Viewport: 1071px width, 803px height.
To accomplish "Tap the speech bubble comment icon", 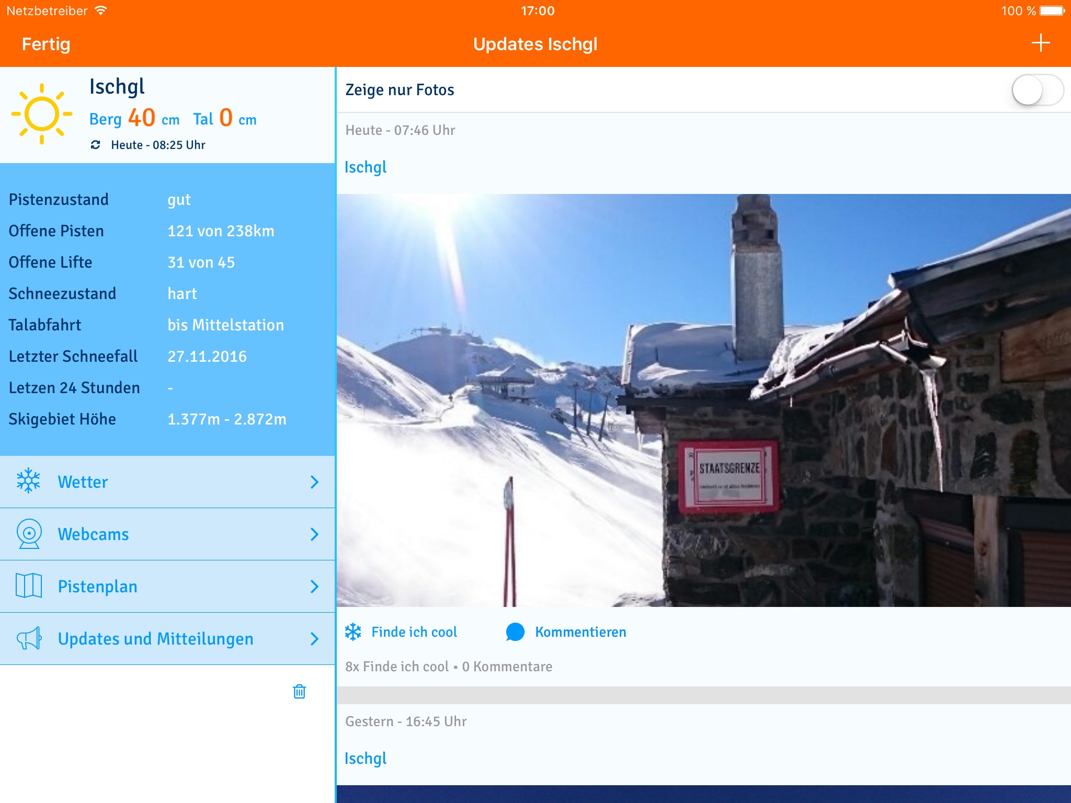I will point(515,632).
